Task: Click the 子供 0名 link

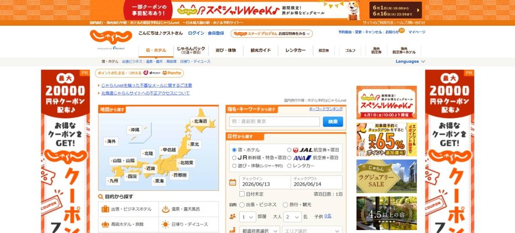Action: (327, 216)
